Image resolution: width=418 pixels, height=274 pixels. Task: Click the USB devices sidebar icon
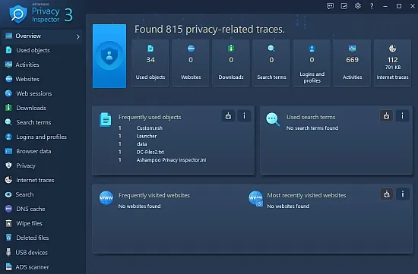[8, 252]
